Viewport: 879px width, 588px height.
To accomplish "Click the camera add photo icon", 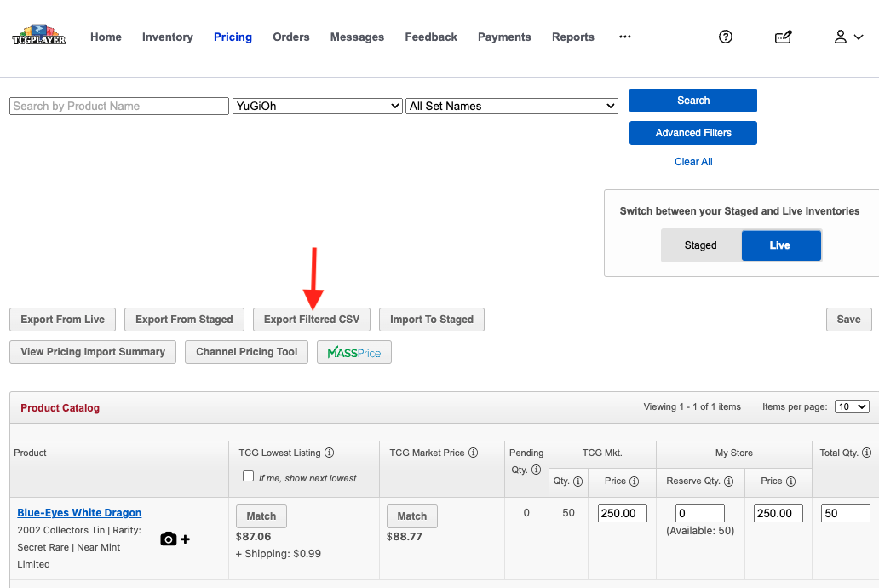I will pyautogui.click(x=175, y=539).
